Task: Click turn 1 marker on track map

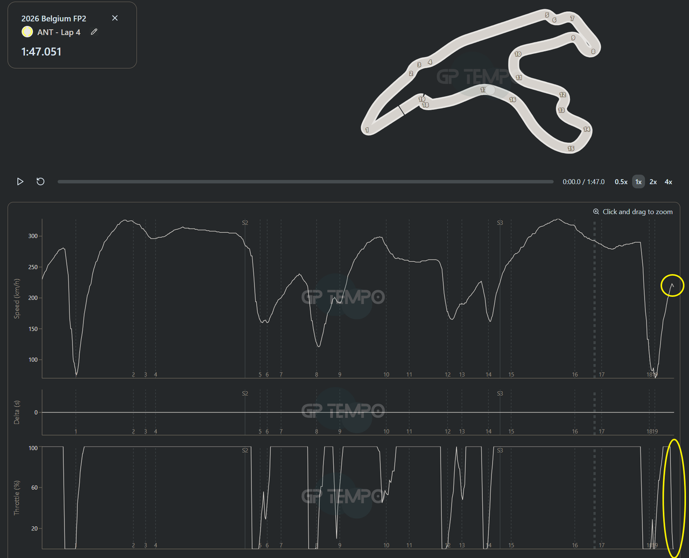Action: (x=367, y=130)
